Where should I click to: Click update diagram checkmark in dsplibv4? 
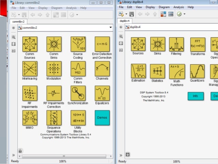[179, 14]
